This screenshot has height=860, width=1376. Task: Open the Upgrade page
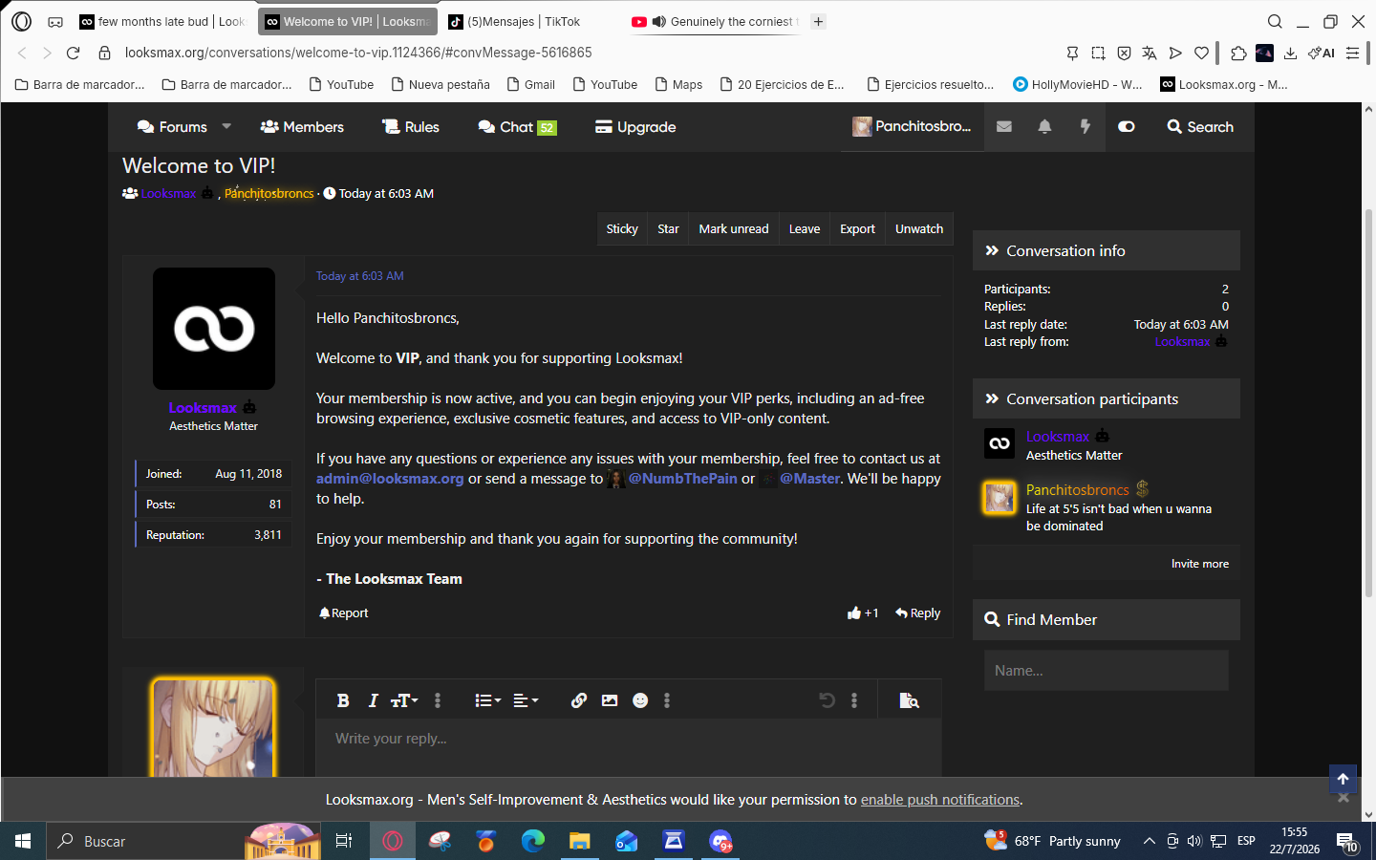coord(635,126)
